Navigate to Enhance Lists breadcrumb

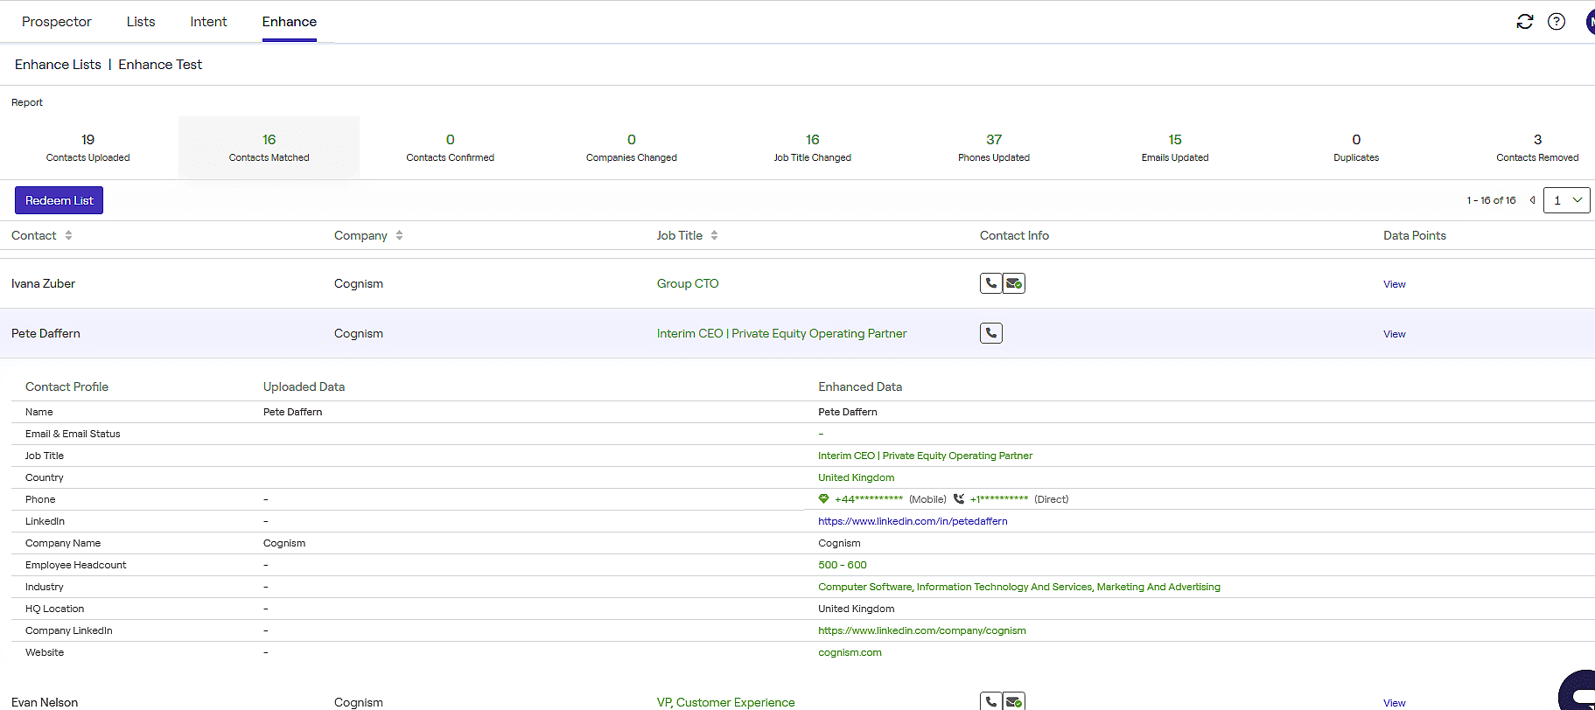coord(58,65)
